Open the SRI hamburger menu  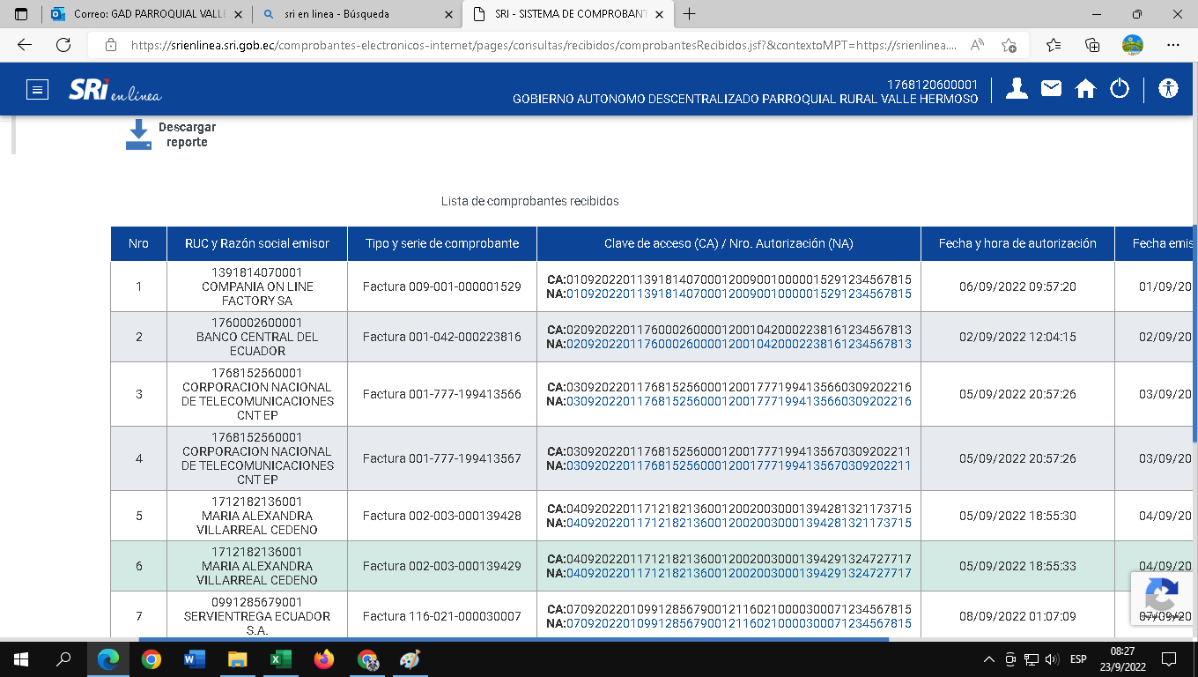click(36, 89)
